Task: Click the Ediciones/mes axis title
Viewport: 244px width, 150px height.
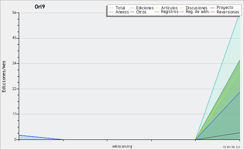Action: 4,76
